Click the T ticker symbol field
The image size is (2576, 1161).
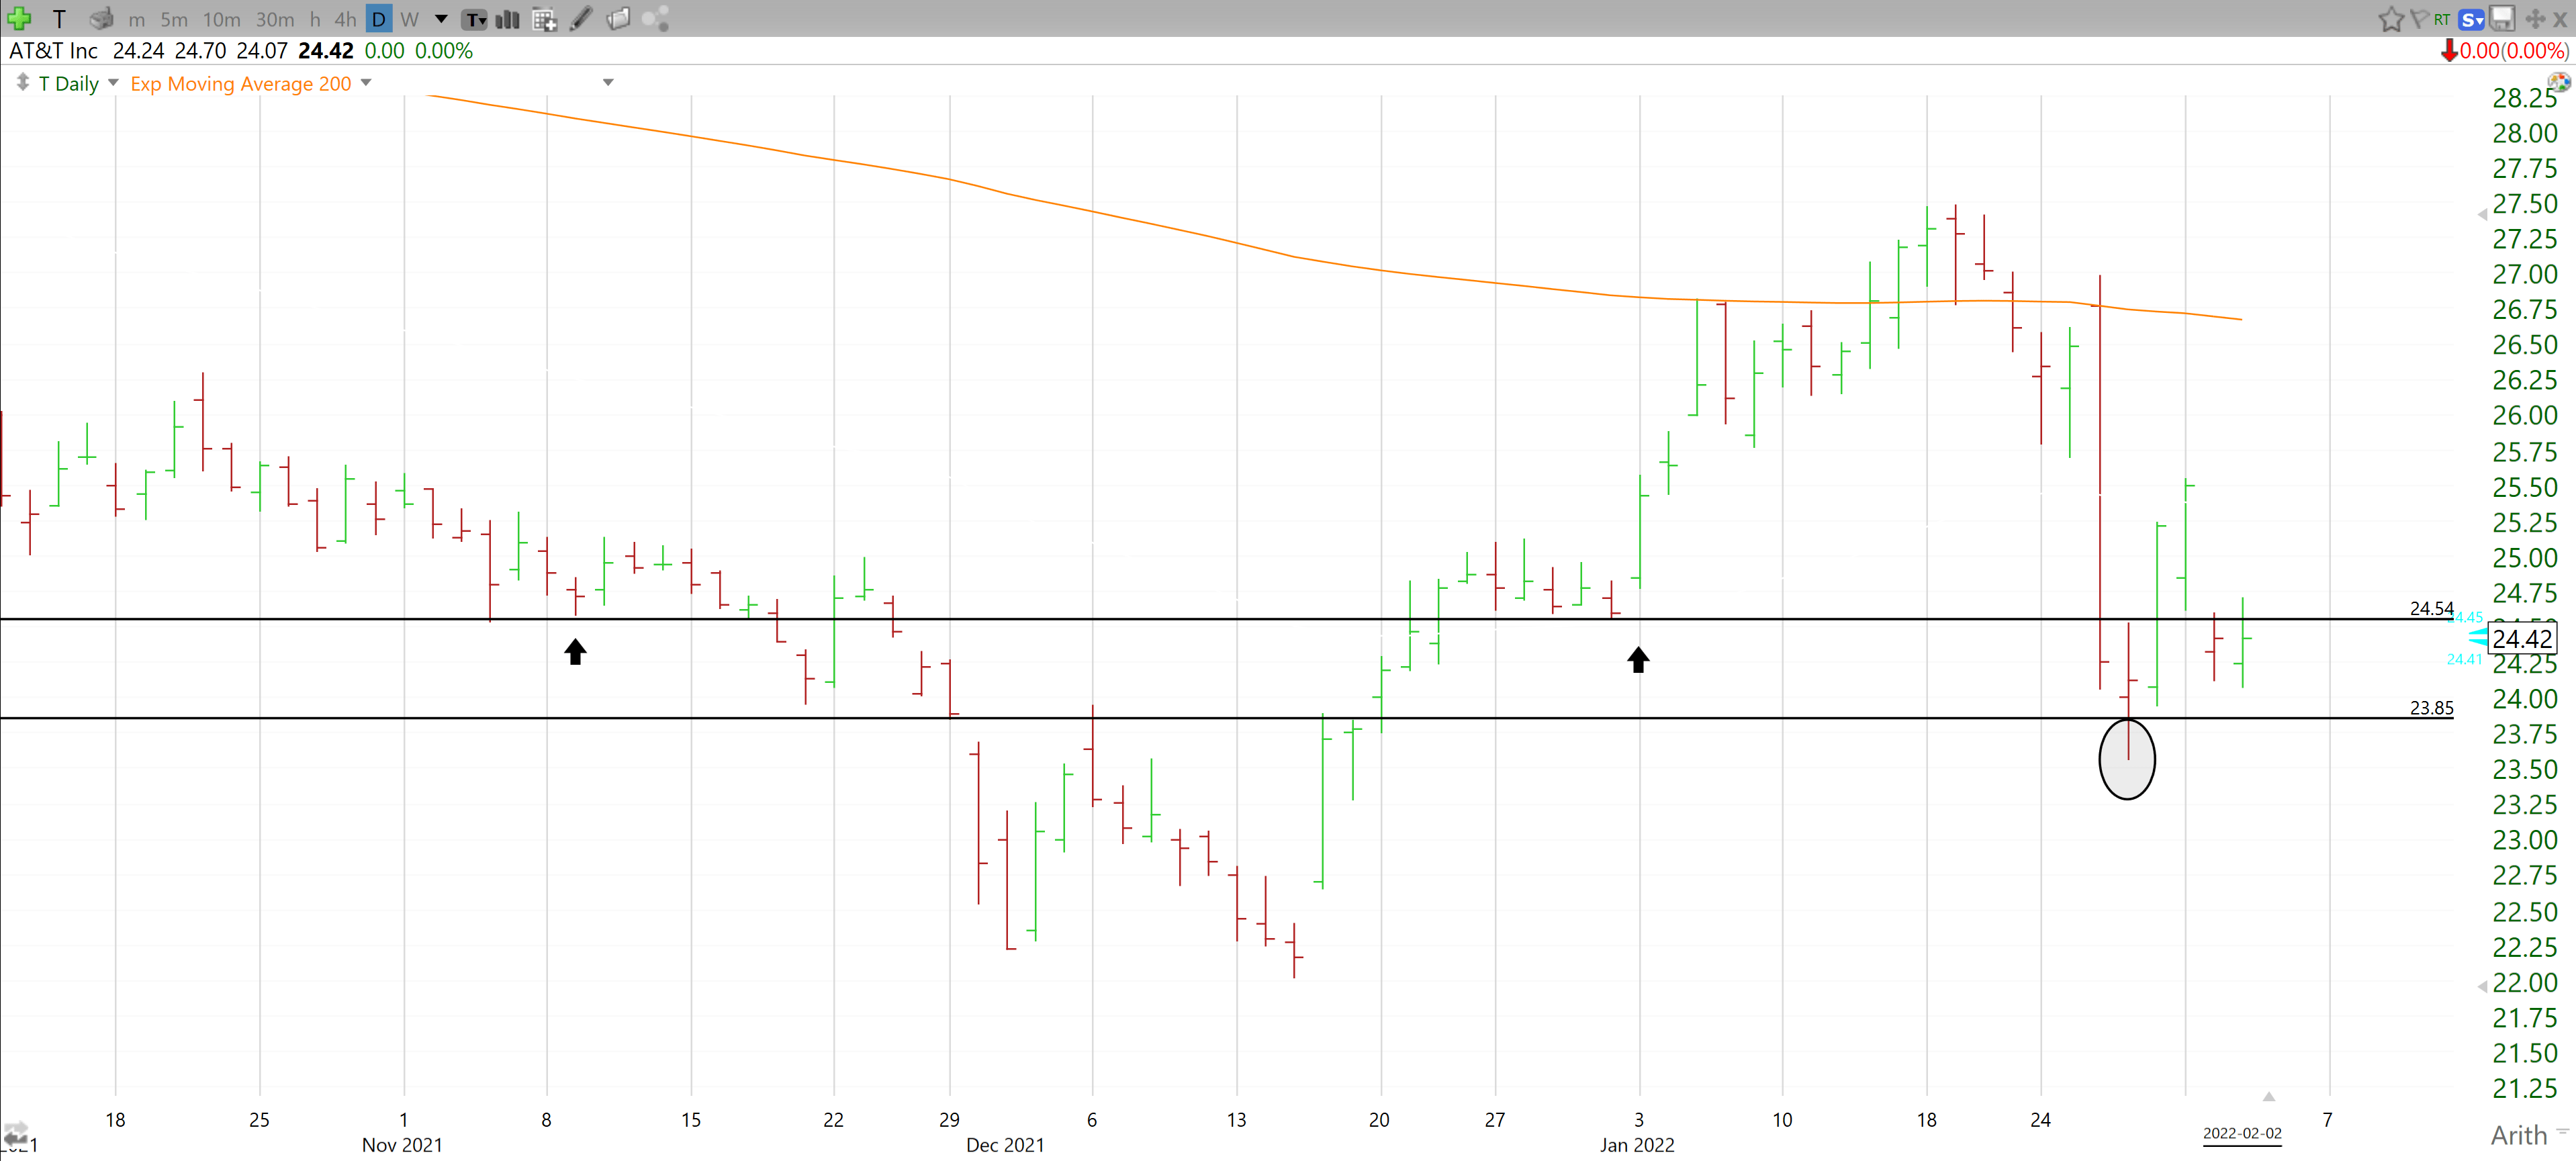(x=59, y=19)
